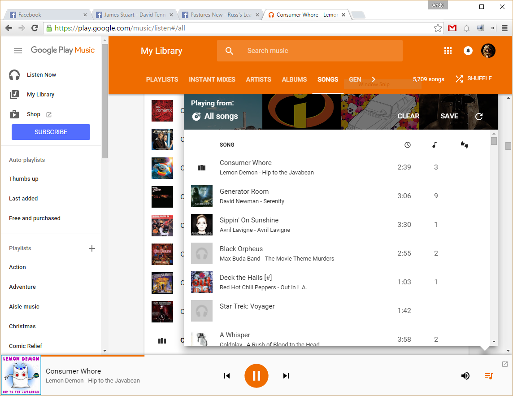Switch to the PLAYLISTS tab

[162, 79]
